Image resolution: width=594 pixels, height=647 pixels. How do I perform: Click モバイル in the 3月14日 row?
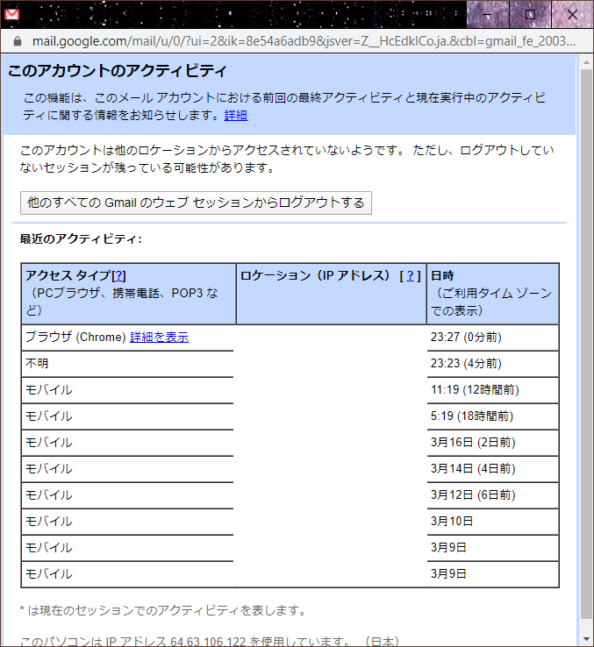pos(49,469)
